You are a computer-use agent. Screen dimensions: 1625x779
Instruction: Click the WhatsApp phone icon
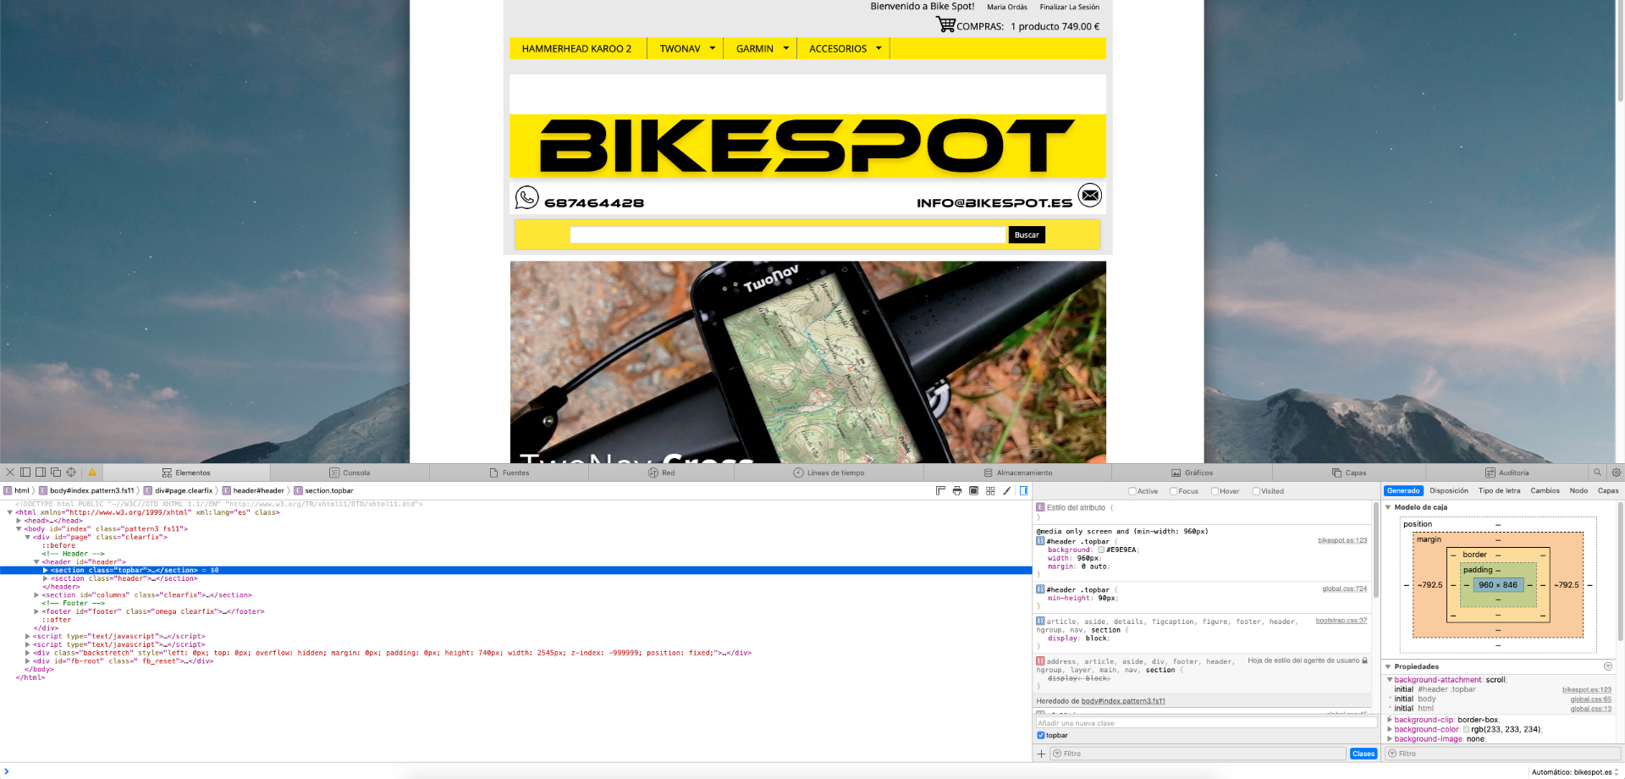[x=526, y=197]
